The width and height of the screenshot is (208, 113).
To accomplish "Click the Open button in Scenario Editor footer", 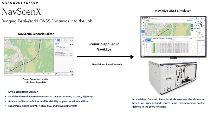I will click(36, 74).
